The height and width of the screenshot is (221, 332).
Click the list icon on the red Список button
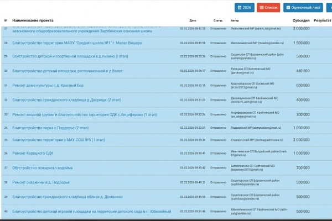pos(262,8)
